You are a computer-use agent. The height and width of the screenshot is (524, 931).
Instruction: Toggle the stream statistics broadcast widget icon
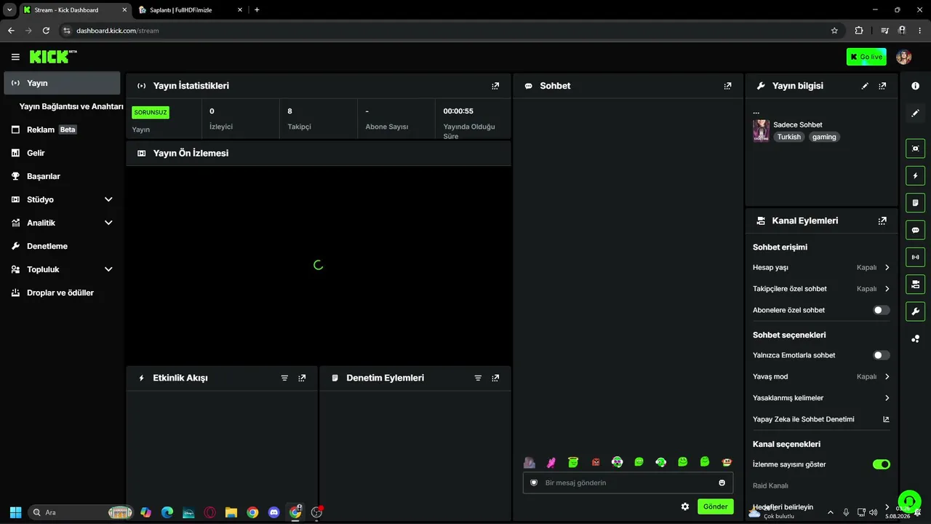point(915,257)
